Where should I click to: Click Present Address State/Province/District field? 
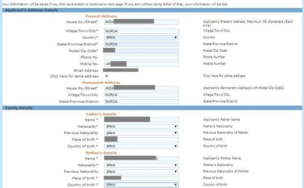(141, 44)
